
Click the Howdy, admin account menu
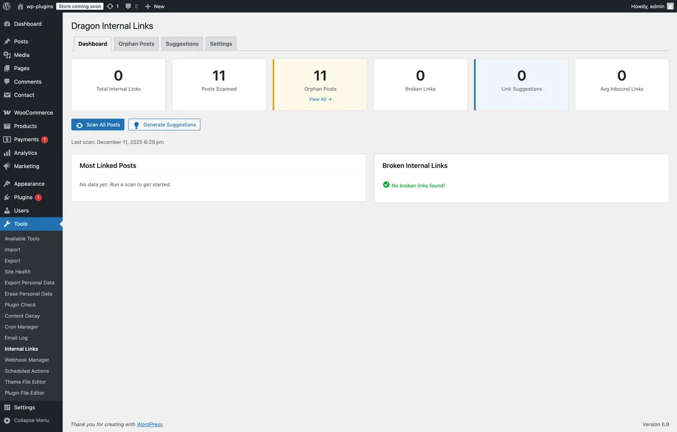point(652,6)
